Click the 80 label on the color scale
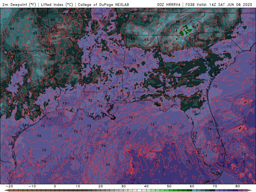The image size is (256, 192). [238, 186]
